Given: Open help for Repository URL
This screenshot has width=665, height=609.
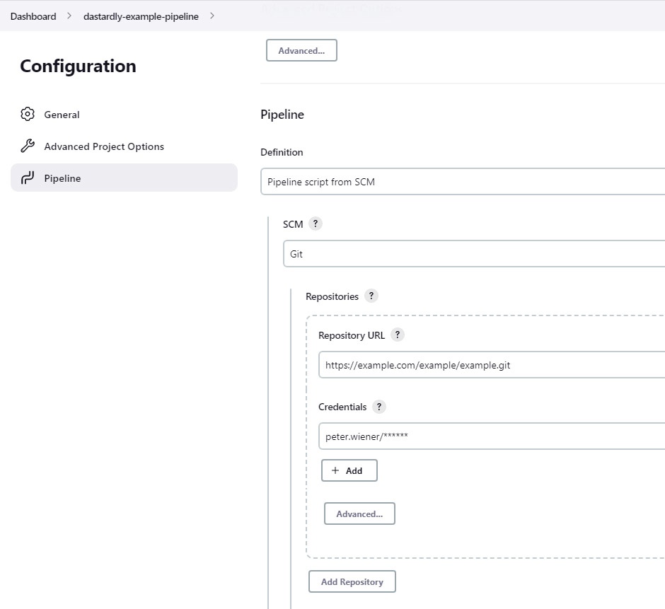Looking at the screenshot, I should (x=398, y=335).
